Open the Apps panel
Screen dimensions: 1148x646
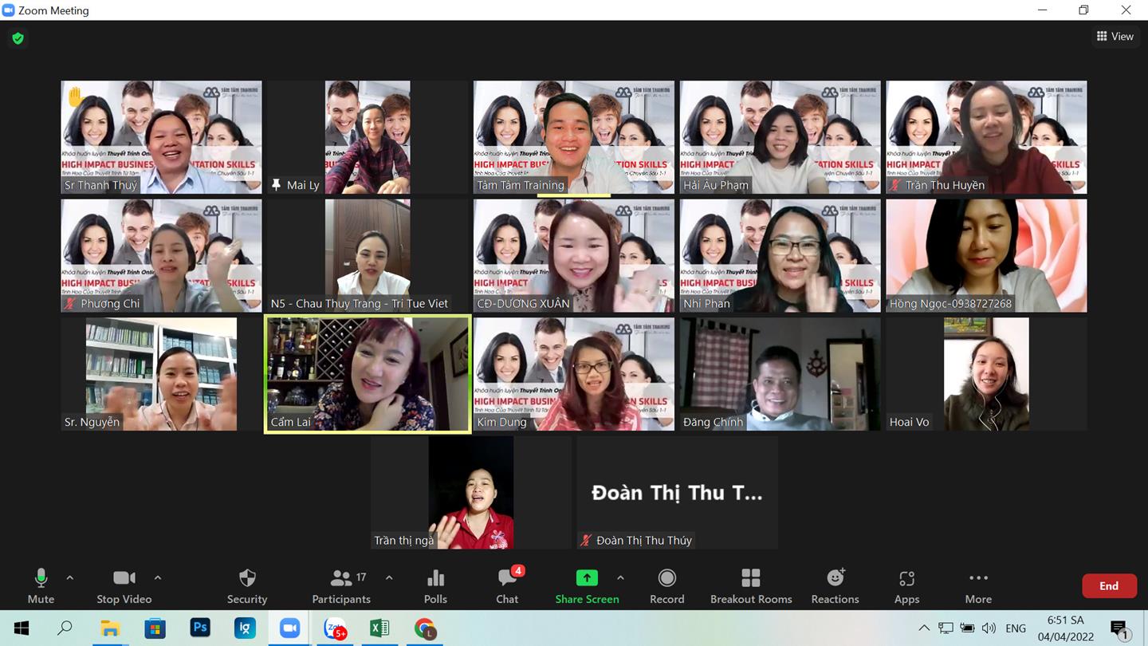pos(906,585)
